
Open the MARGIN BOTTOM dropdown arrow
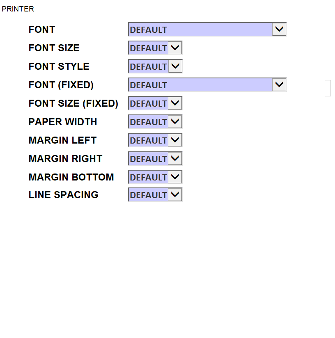[x=175, y=177]
